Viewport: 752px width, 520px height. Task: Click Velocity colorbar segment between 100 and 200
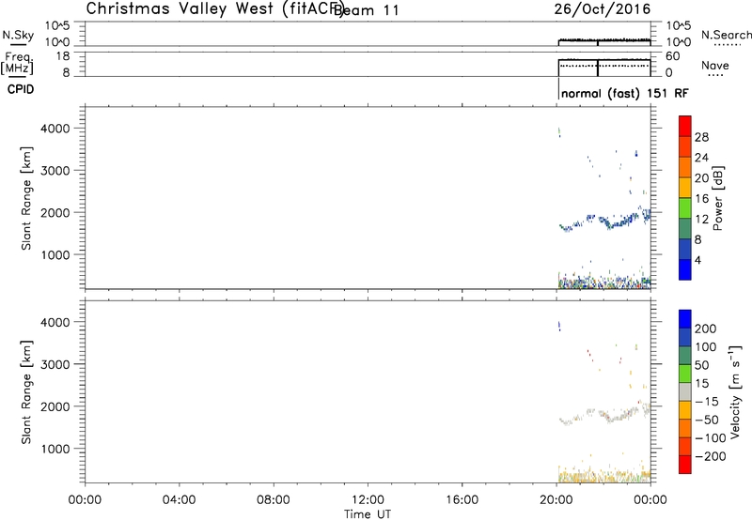coord(685,337)
